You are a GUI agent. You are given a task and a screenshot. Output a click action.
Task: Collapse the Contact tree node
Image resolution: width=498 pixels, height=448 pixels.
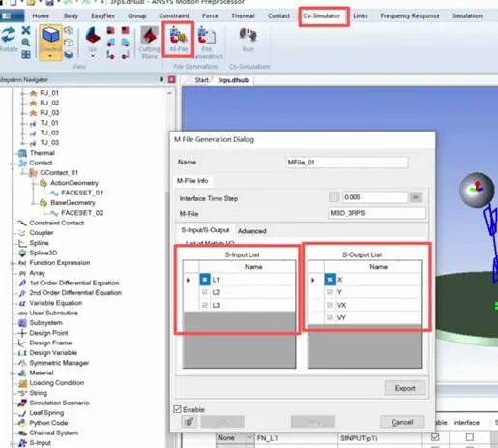click(x=14, y=164)
